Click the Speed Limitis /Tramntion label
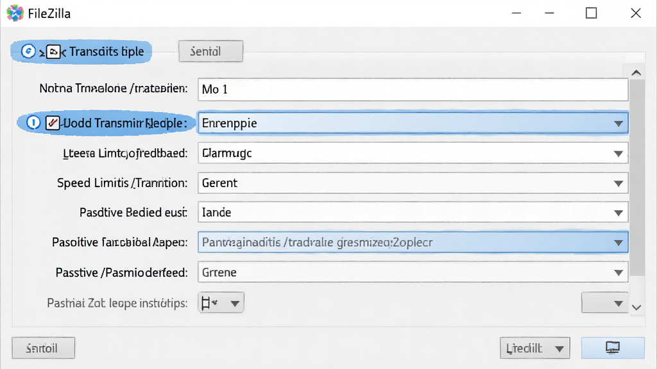 (x=122, y=183)
